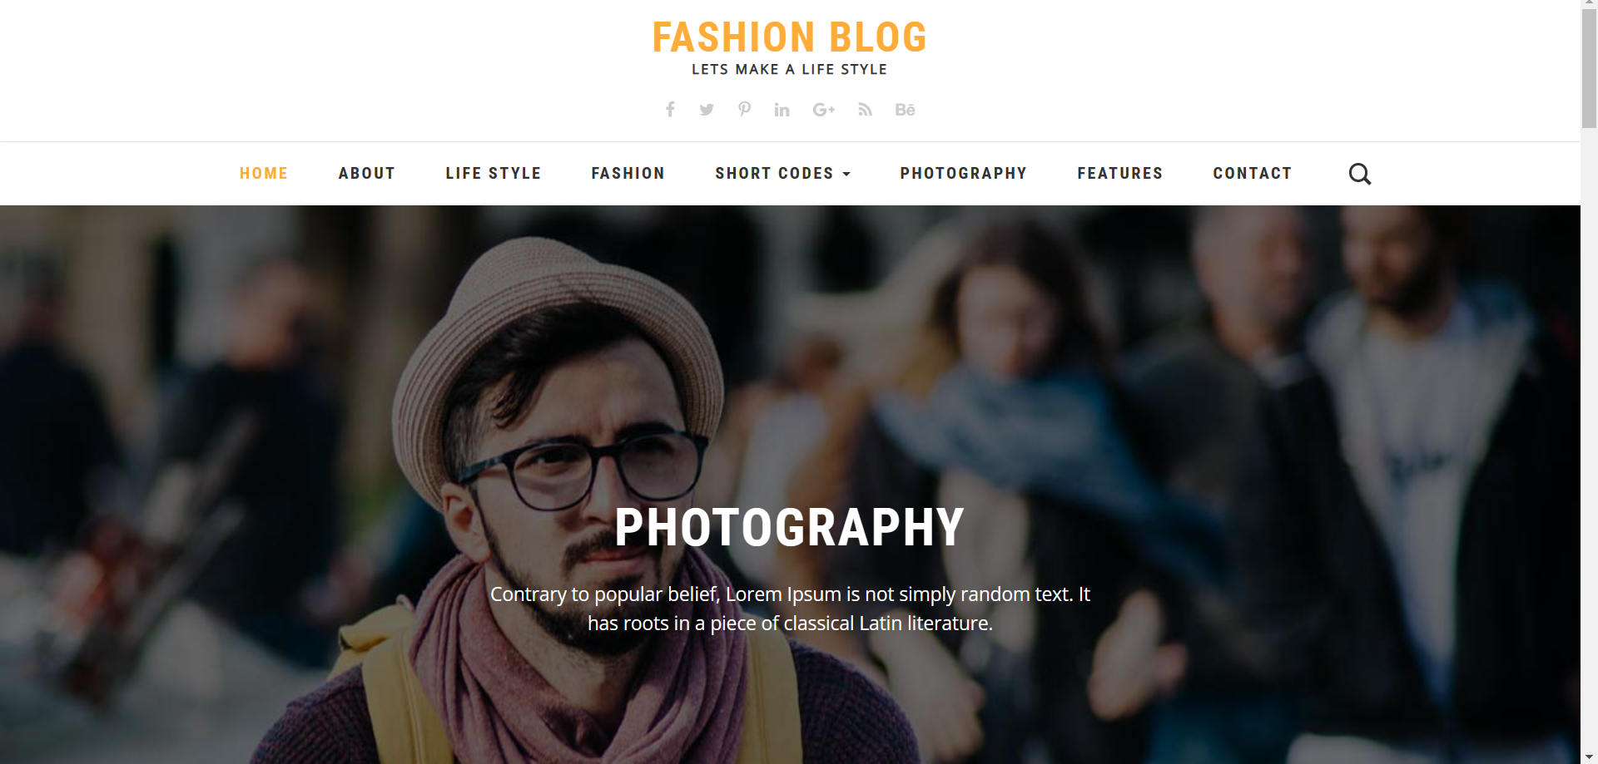Open the Pinterest social icon

point(744,109)
